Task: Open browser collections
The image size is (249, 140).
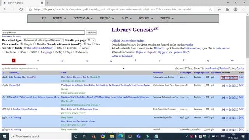Action: (227, 9)
